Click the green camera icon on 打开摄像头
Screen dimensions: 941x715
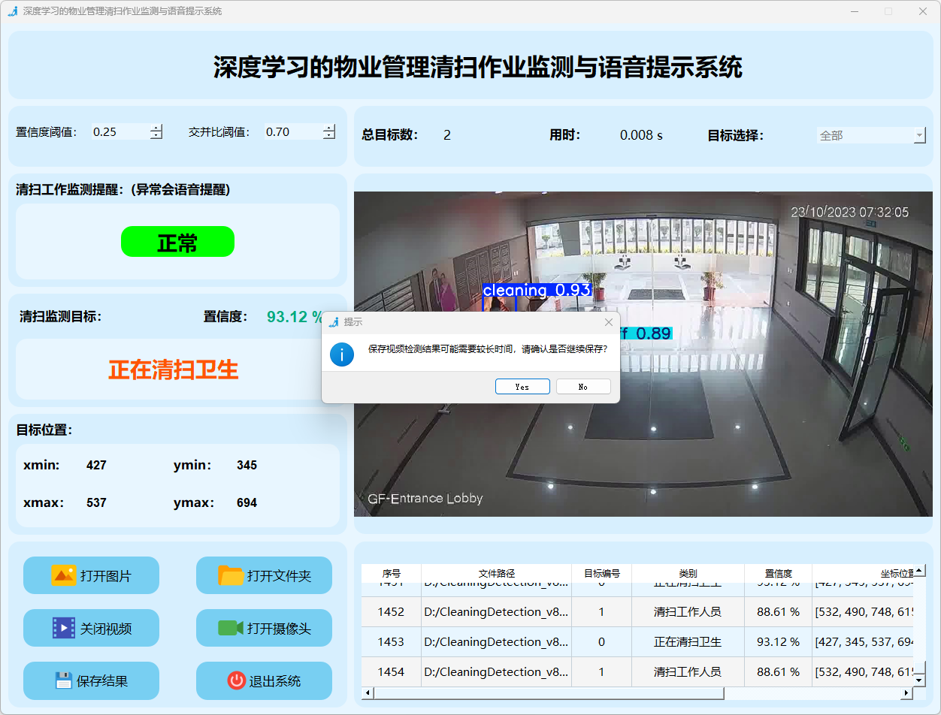click(231, 628)
